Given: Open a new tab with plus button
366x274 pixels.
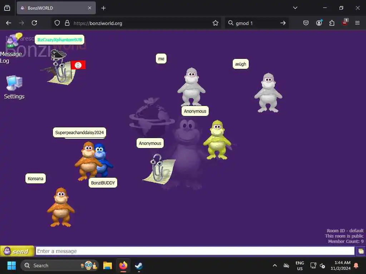Looking at the screenshot, I should (x=103, y=8).
